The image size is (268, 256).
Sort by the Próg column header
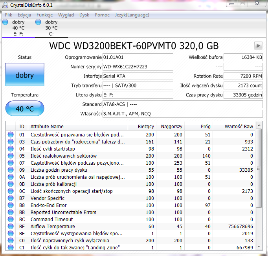198,126
